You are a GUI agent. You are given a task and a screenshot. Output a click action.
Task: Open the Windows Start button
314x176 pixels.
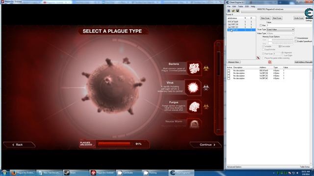4,173
